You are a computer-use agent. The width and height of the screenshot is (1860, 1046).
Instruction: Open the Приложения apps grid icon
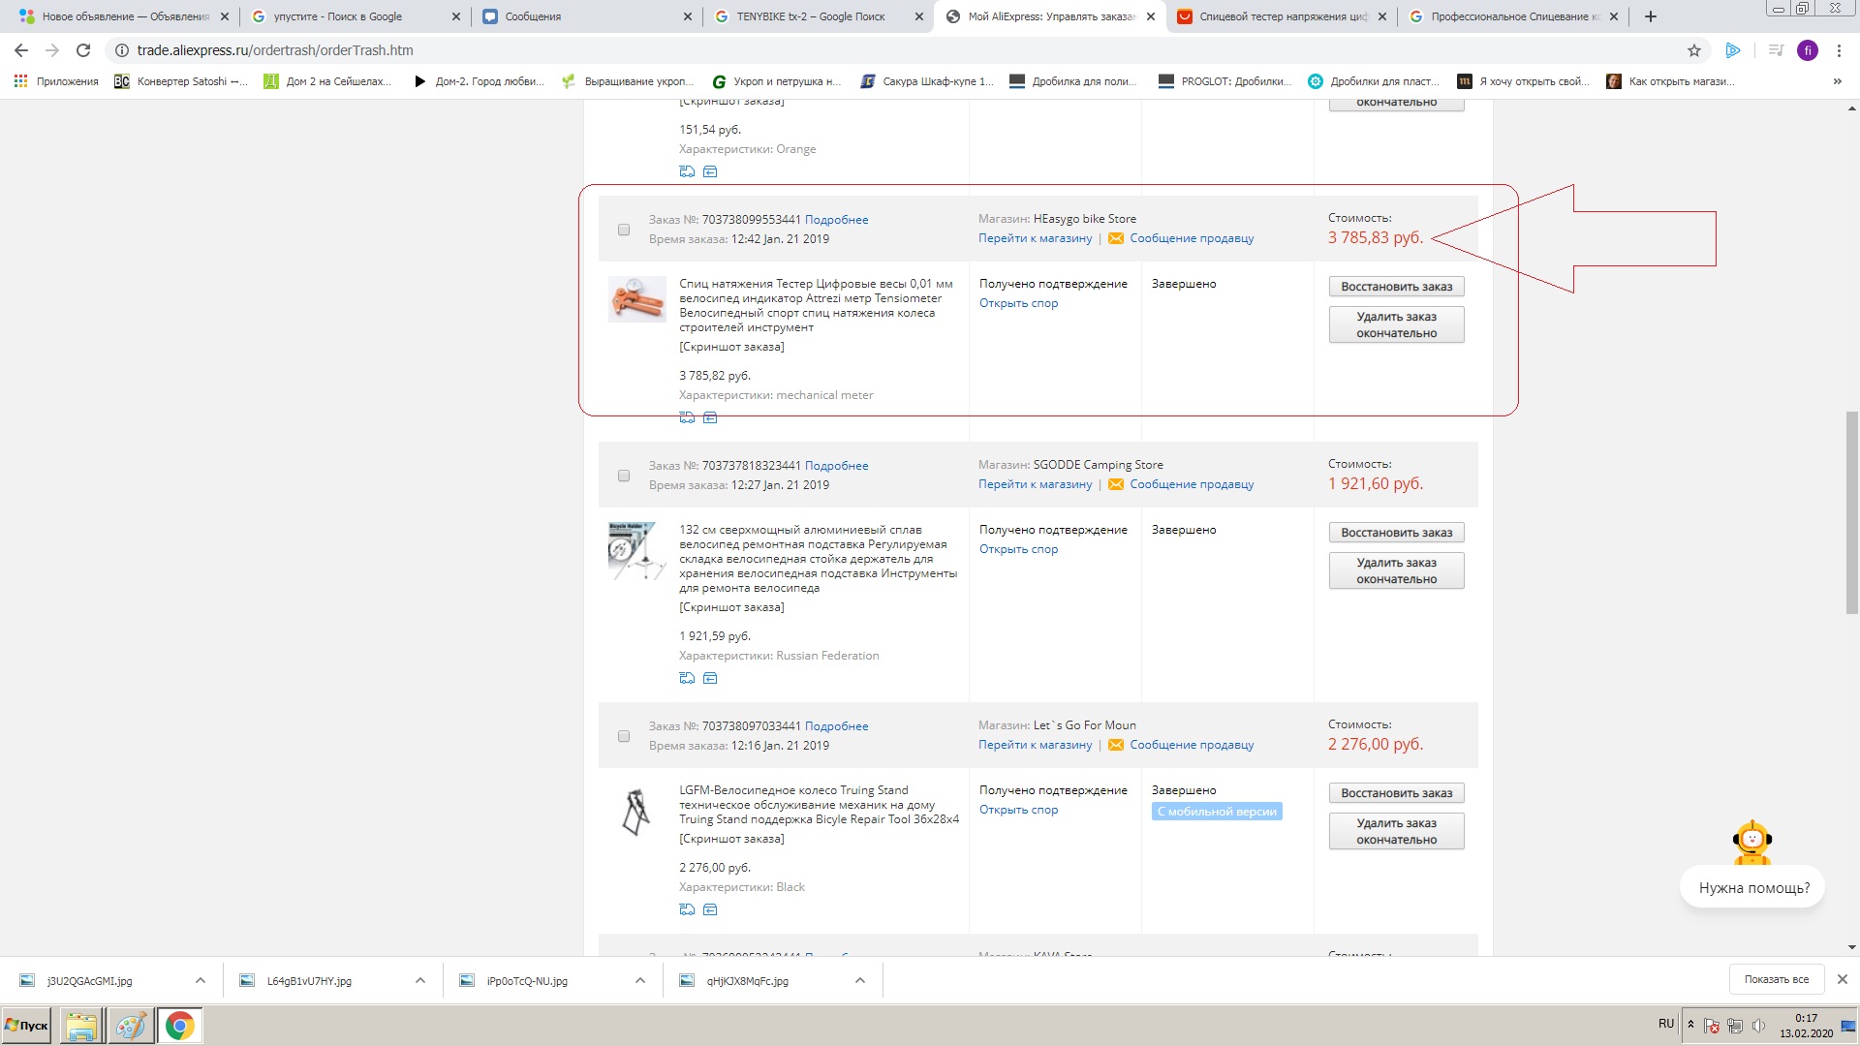point(20,81)
